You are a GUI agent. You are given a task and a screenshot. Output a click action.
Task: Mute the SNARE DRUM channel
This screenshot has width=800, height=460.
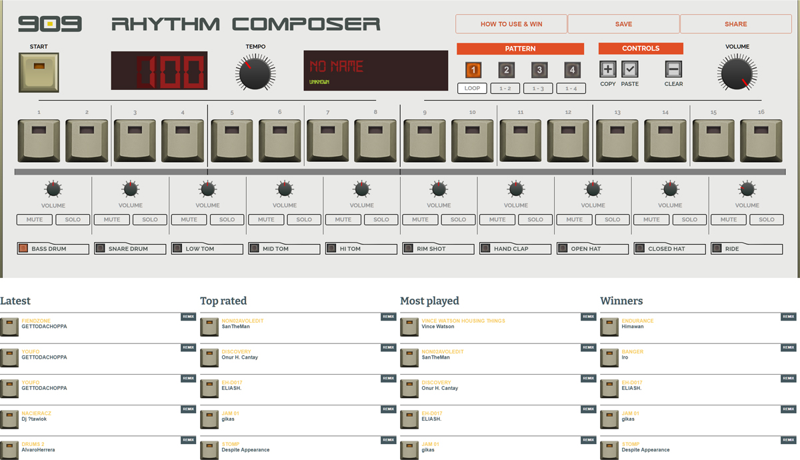111,219
